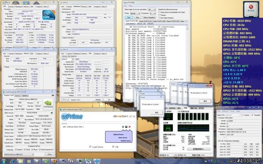
Task: Open the red X desktop shortcut icon
Action: tap(251, 9)
